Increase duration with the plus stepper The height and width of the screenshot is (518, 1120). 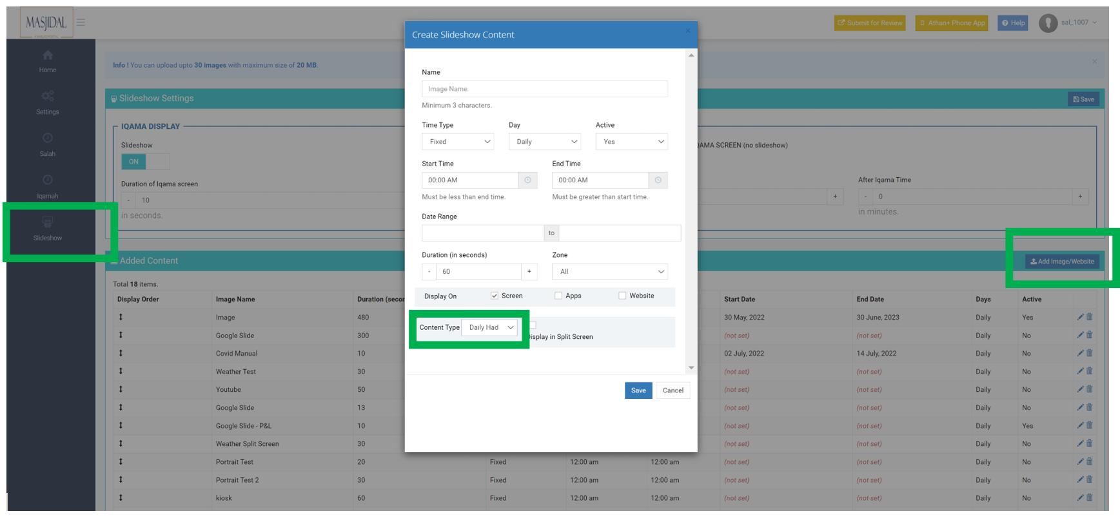(529, 272)
